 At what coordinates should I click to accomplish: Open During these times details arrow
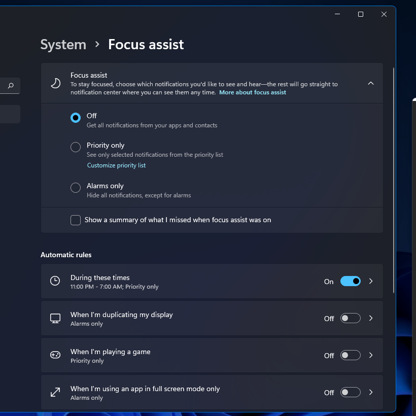(x=371, y=281)
